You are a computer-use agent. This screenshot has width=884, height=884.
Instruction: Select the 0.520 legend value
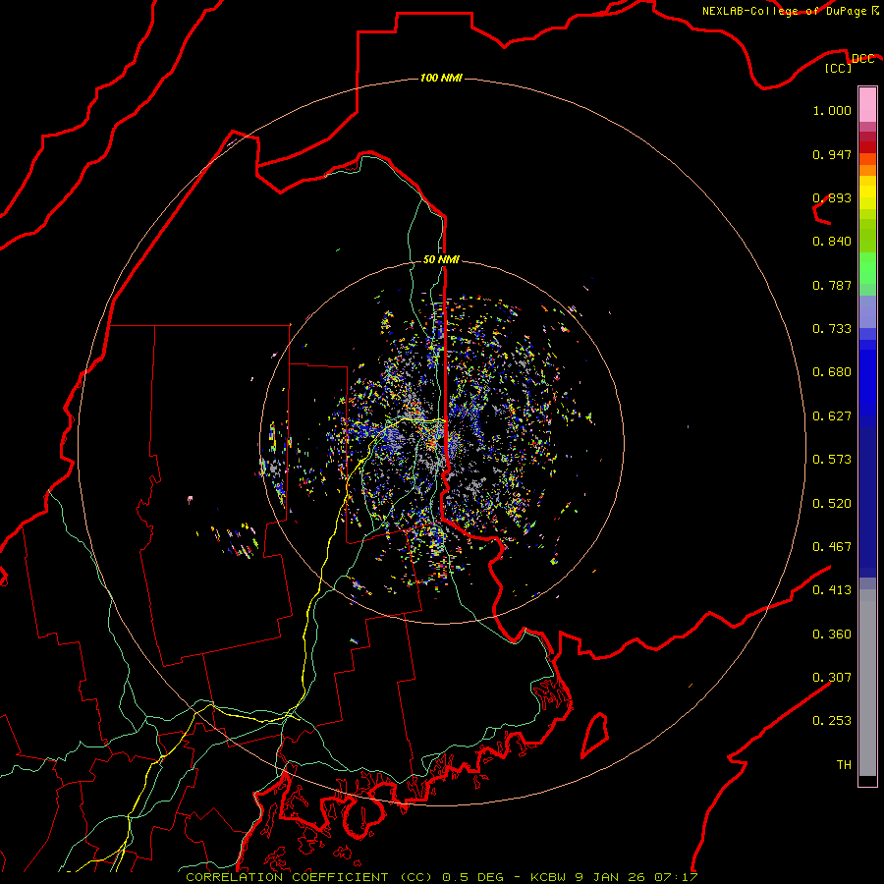(832, 504)
